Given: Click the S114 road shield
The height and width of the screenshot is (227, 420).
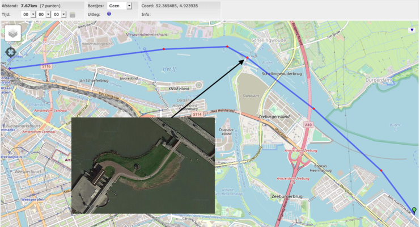Looking at the screenshot, I should [x=197, y=115].
